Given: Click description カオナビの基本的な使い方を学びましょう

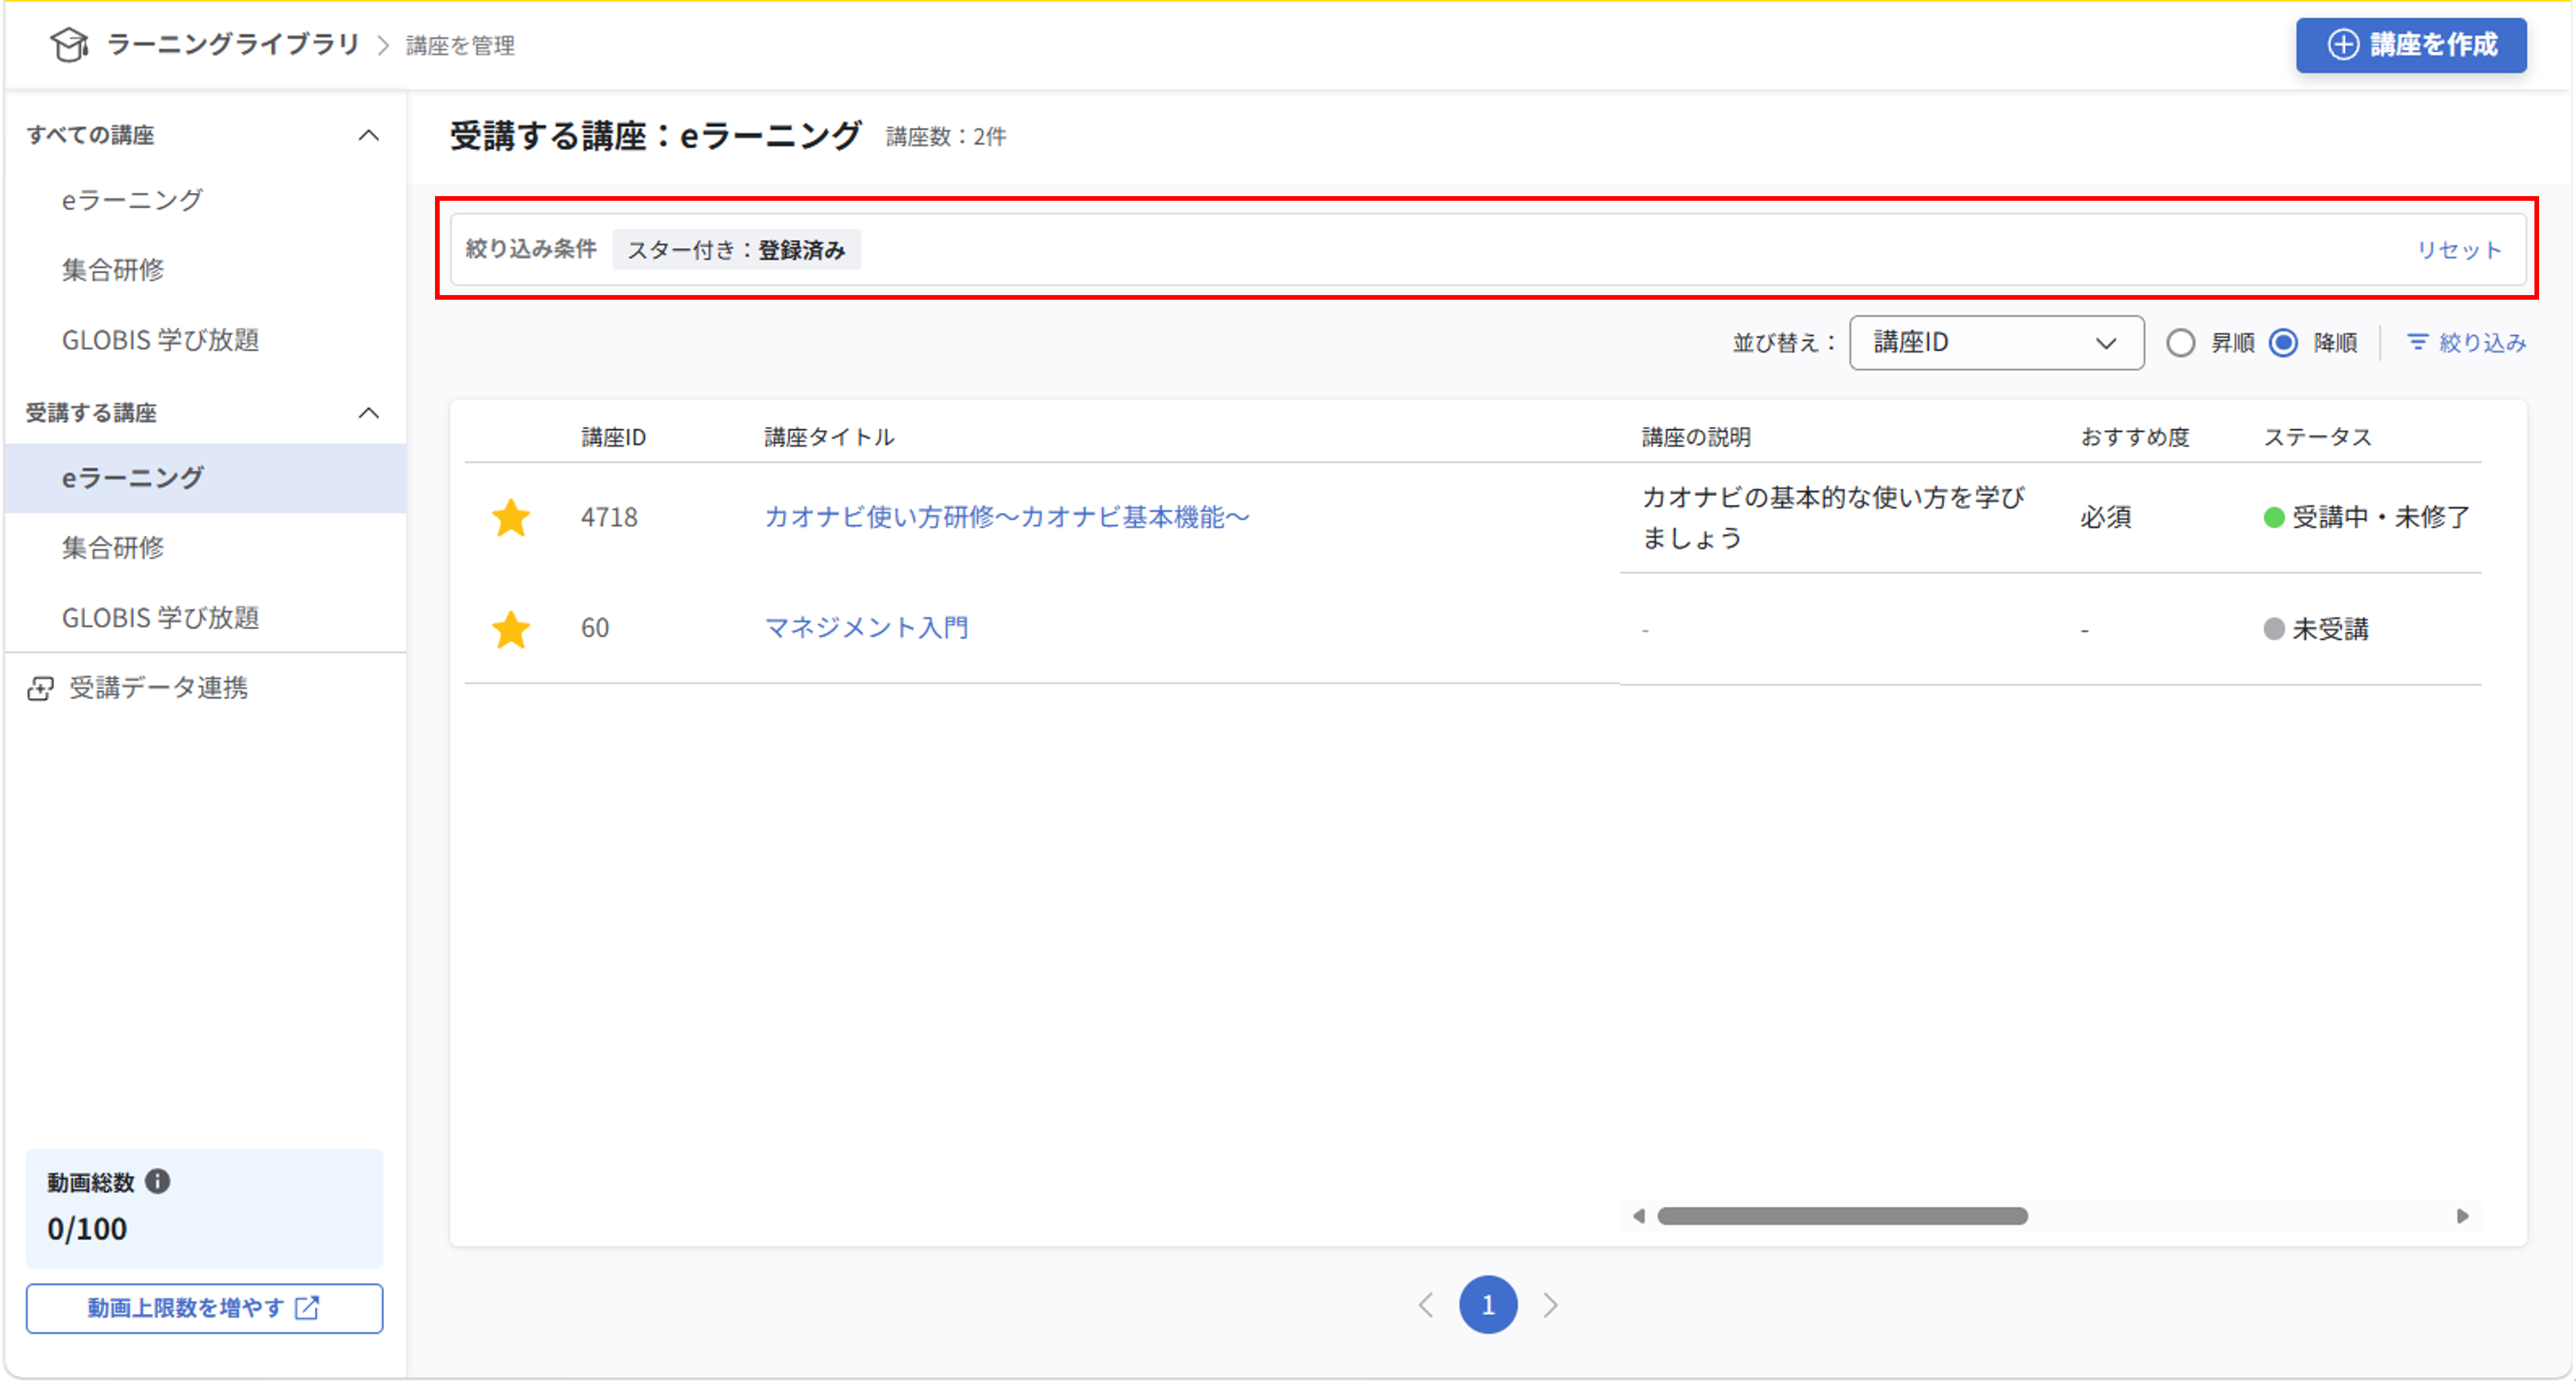Looking at the screenshot, I should point(1833,517).
